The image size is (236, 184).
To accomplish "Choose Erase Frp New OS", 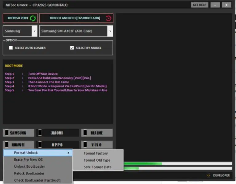I will tap(38, 159).
